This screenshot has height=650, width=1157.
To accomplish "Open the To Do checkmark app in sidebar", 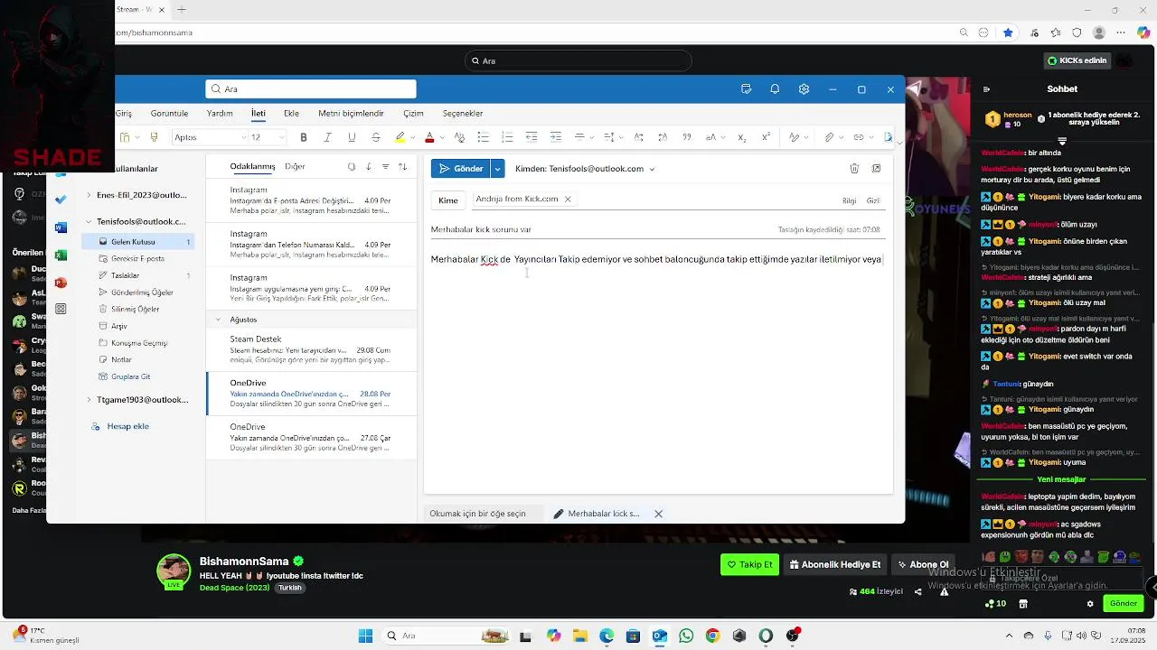I will [x=61, y=200].
